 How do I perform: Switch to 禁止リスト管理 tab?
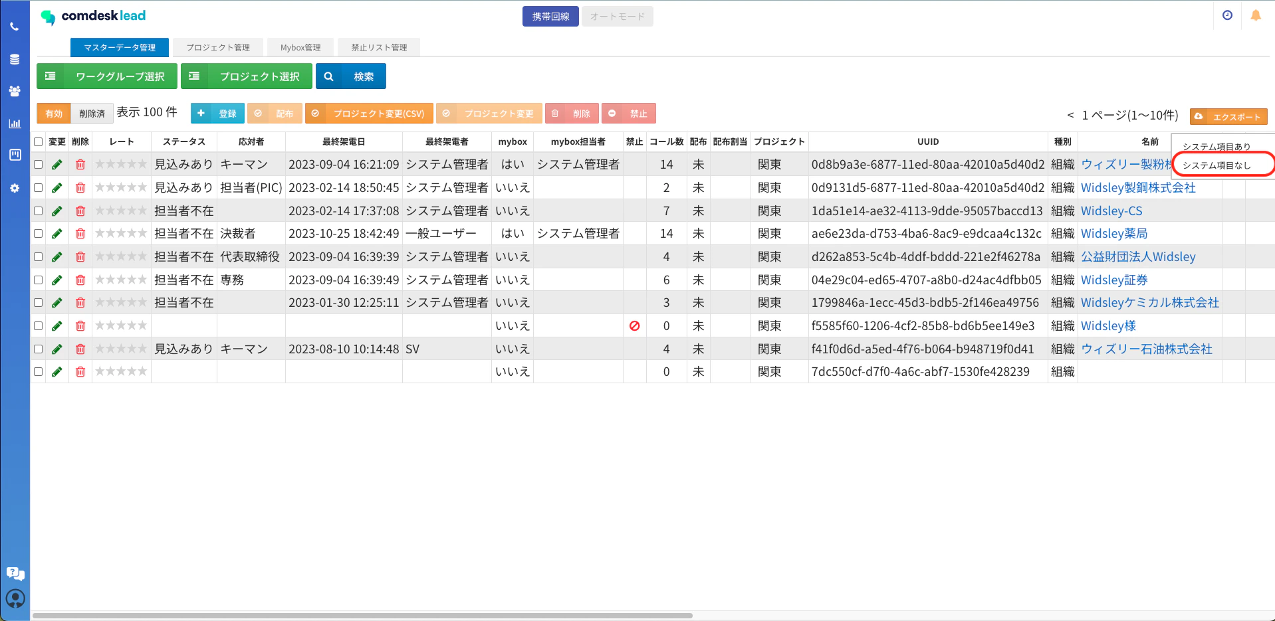(379, 48)
